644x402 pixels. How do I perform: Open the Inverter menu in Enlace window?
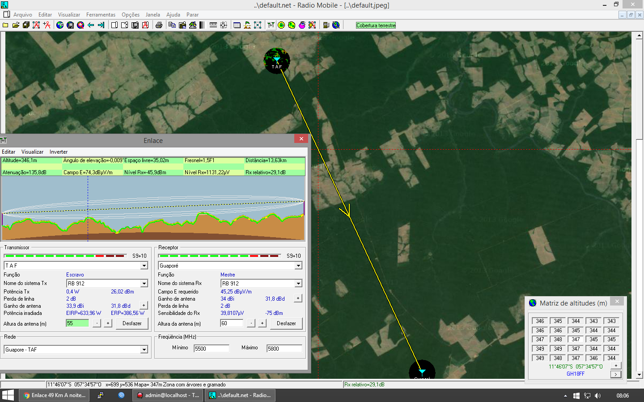click(x=59, y=152)
